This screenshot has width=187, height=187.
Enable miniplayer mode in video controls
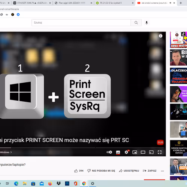(135, 152)
